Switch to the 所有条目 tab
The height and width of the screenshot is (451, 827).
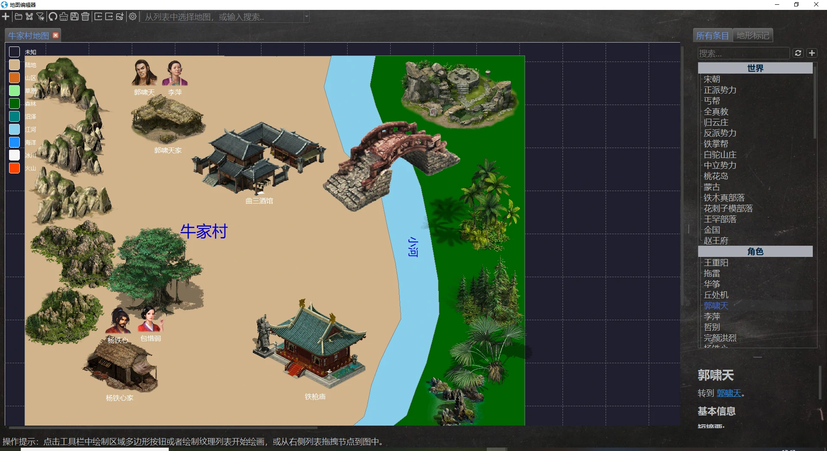(x=712, y=36)
